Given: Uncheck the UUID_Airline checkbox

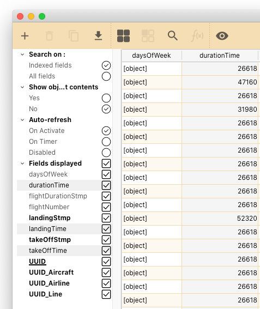Looking at the screenshot, I should [x=106, y=283].
